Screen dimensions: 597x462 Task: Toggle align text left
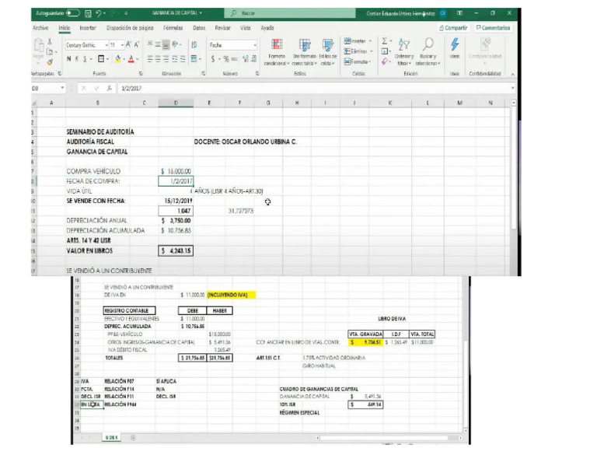[x=149, y=58]
